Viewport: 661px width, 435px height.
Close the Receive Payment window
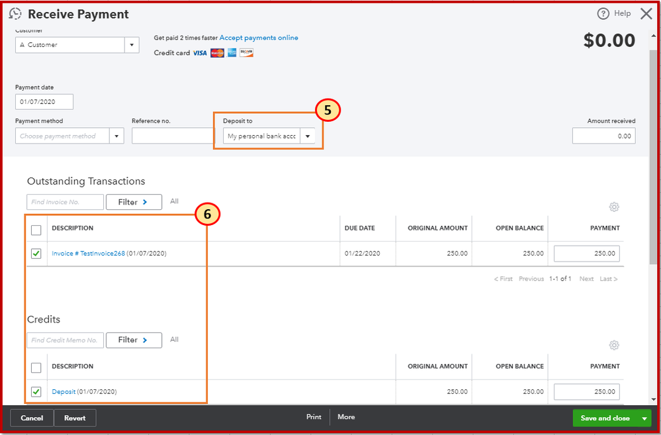click(x=646, y=14)
